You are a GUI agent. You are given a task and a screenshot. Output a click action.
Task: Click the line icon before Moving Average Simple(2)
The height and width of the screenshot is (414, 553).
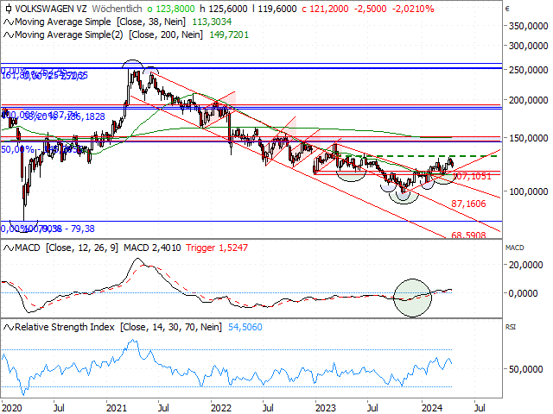click(x=9, y=35)
